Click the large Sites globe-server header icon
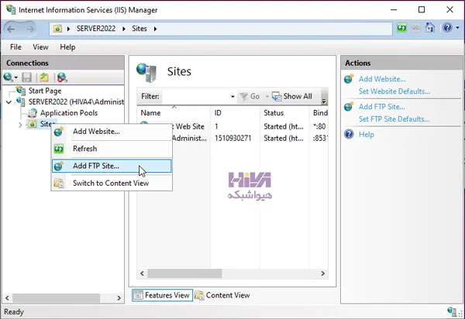 [146, 73]
